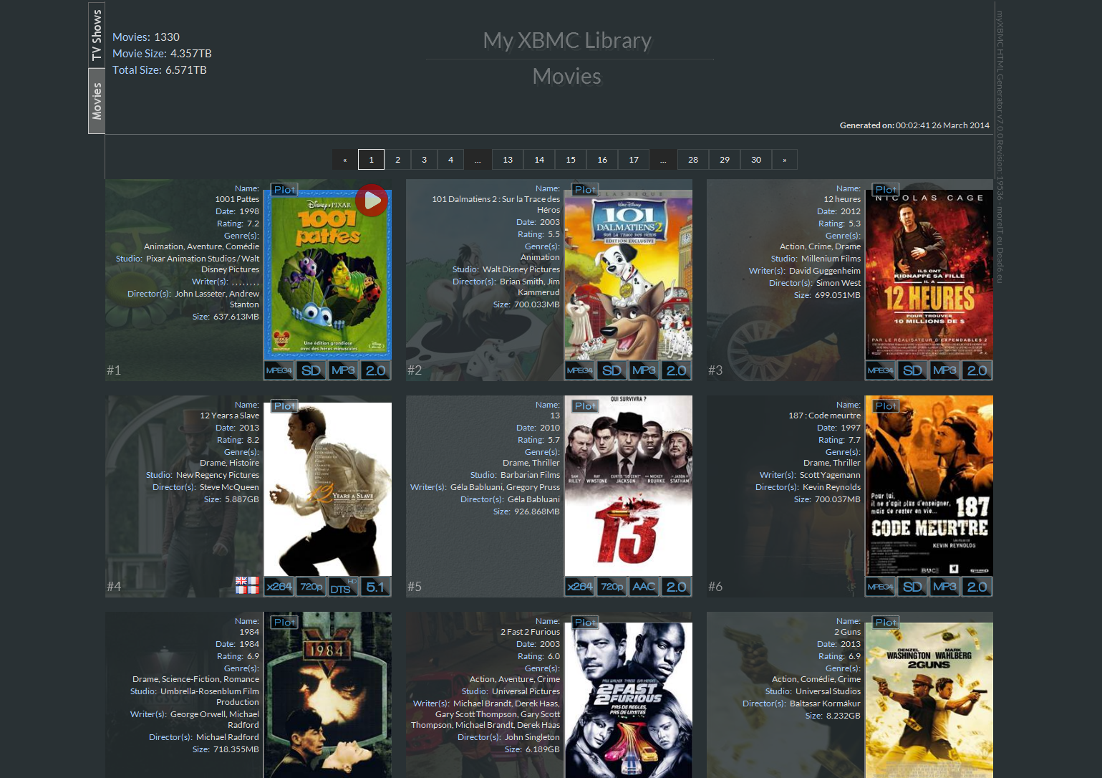Open the Plot tab on 2 Guns
1102x778 pixels.
click(886, 622)
